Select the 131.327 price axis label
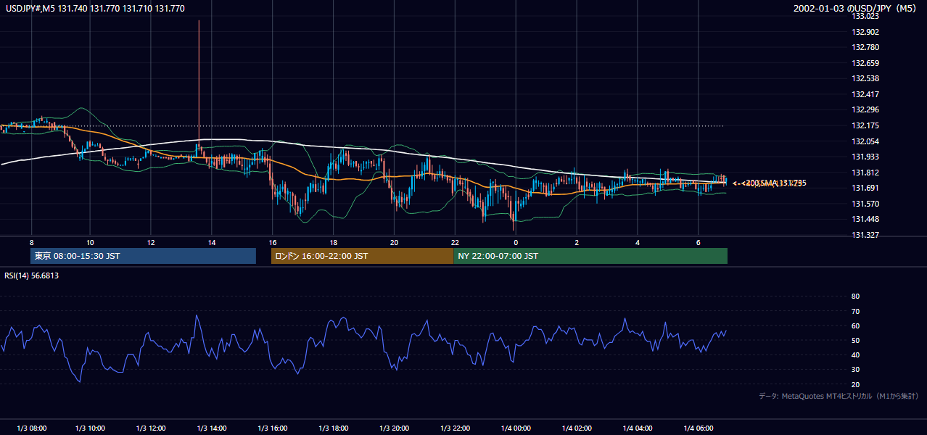Image resolution: width=927 pixels, height=435 pixels. click(x=866, y=235)
